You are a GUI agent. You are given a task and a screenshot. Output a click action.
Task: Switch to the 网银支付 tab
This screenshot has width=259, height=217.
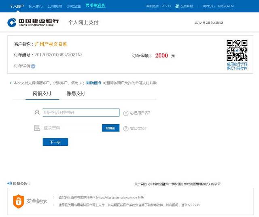point(42,94)
